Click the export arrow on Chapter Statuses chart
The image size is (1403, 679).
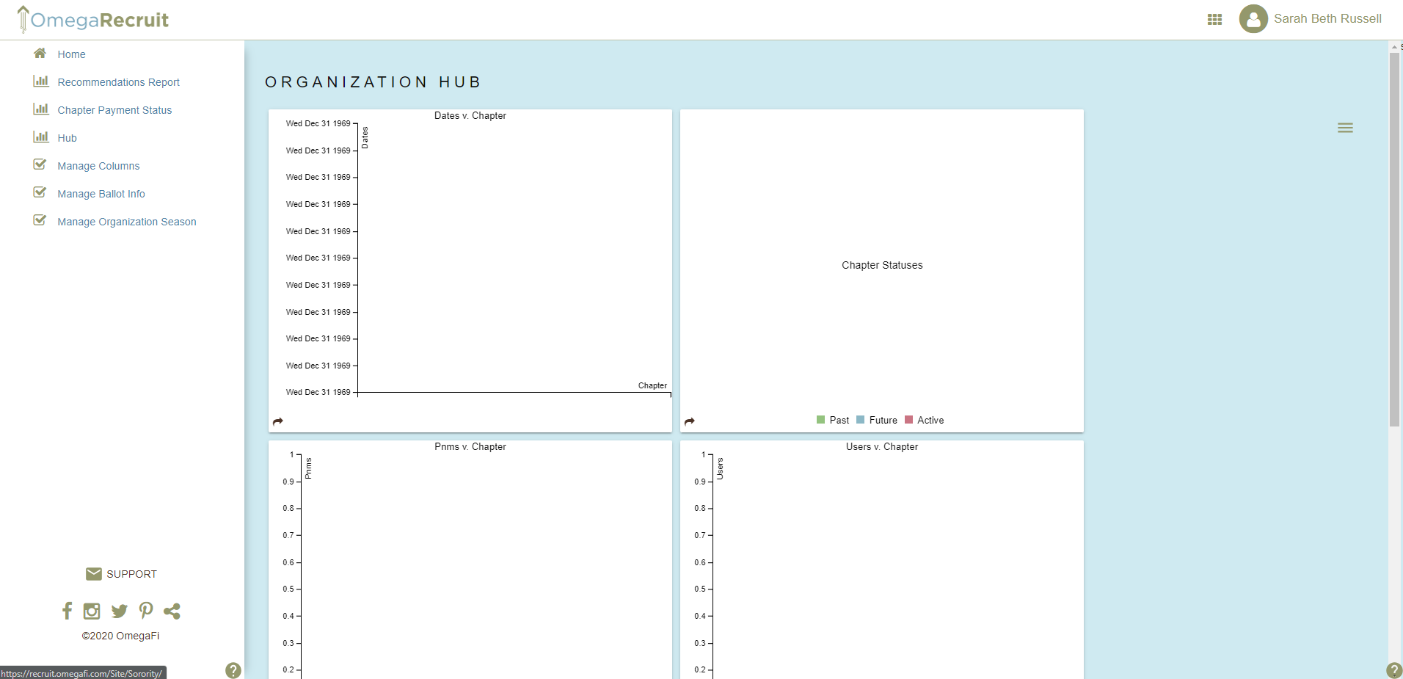tap(690, 421)
